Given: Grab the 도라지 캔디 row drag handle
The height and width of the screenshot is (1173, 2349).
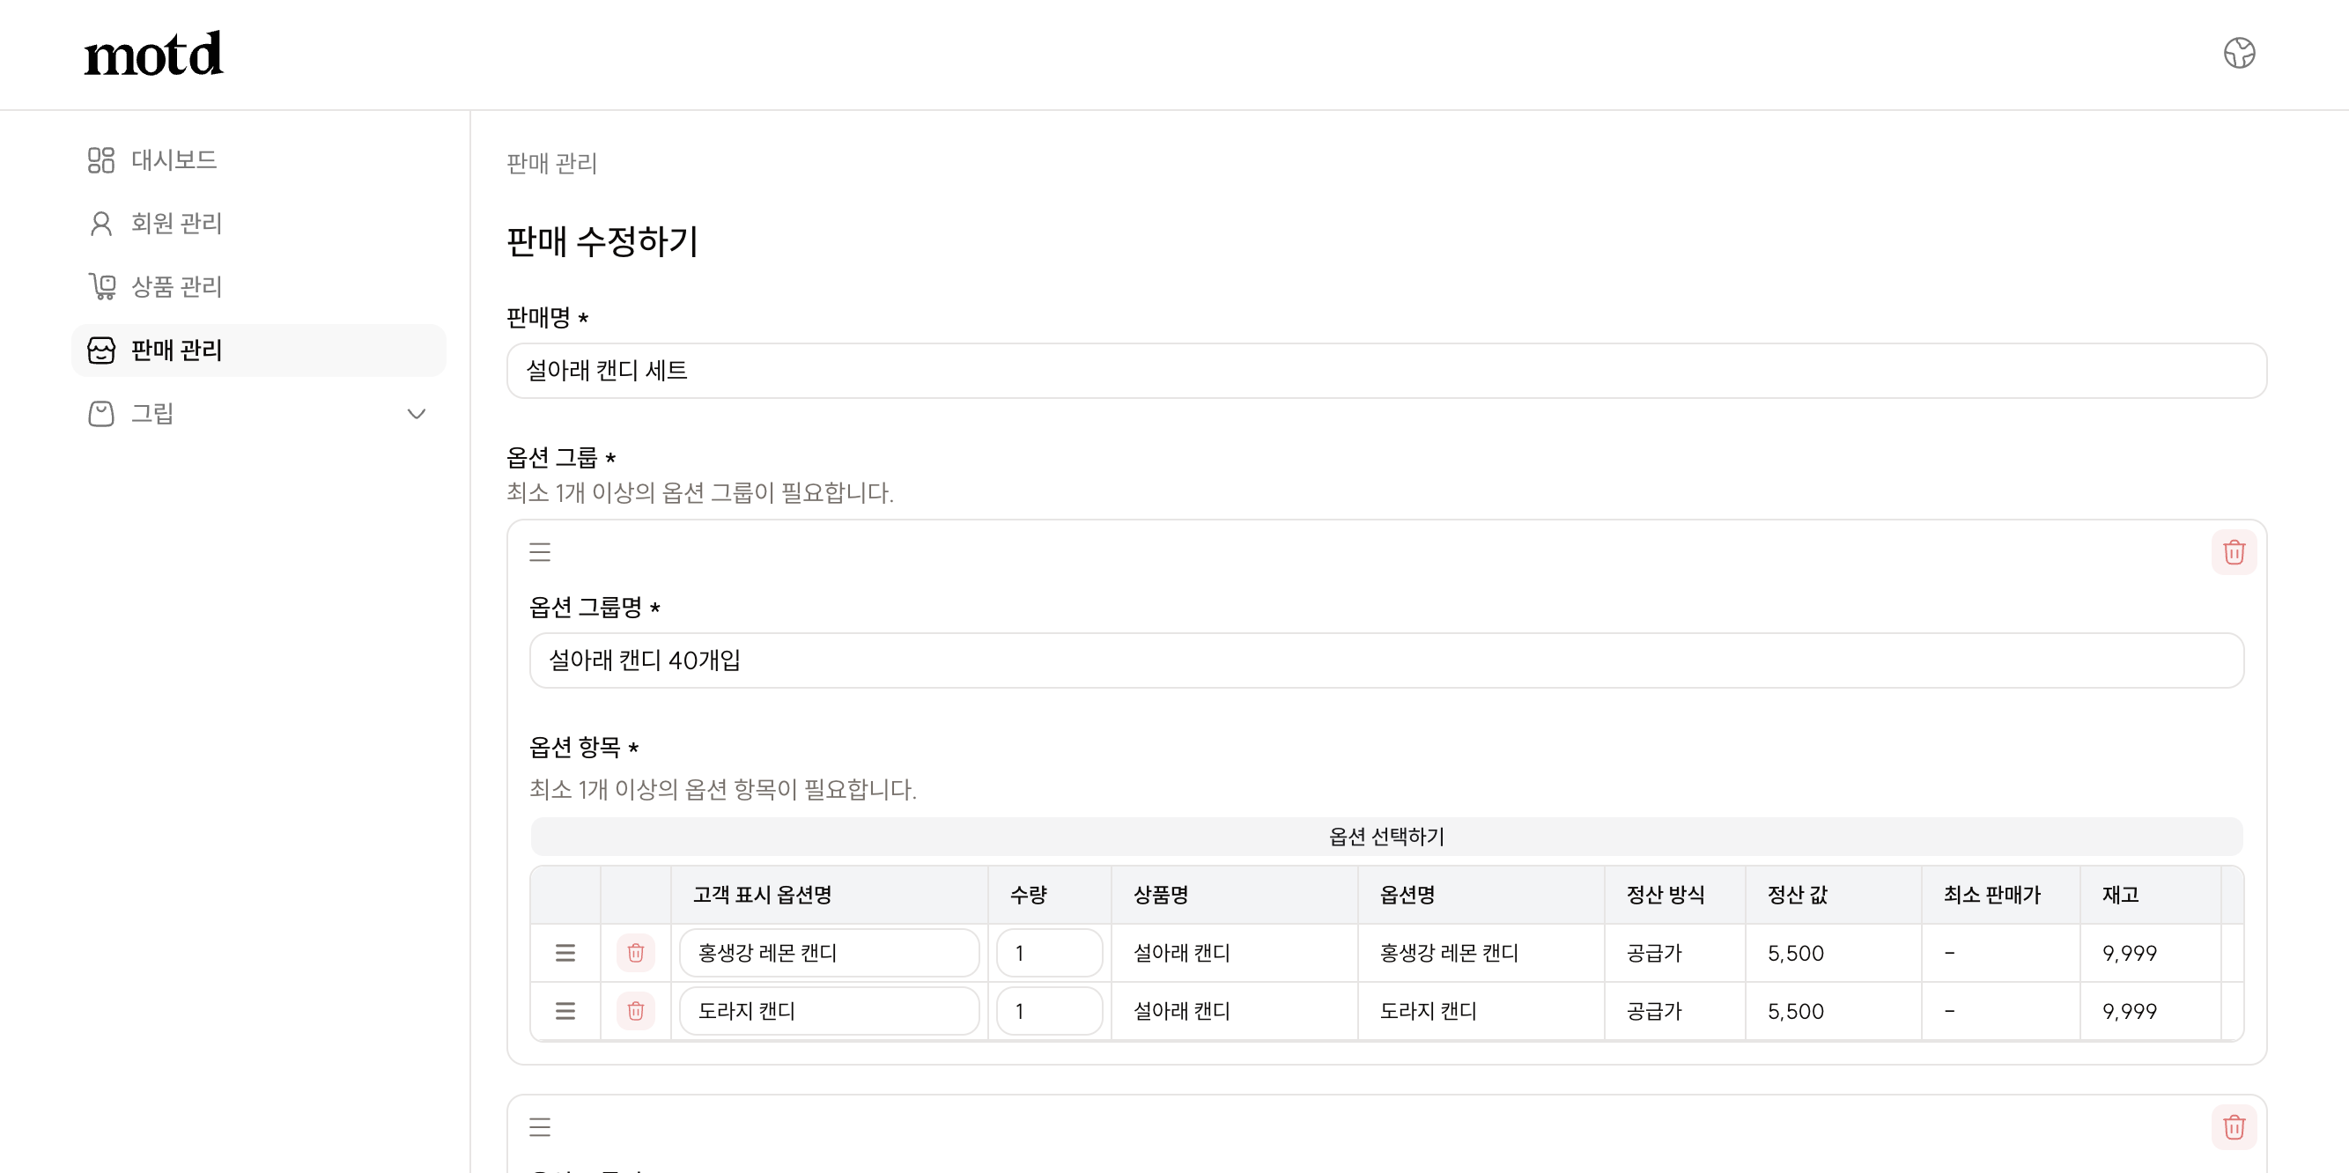Looking at the screenshot, I should click(x=565, y=1011).
